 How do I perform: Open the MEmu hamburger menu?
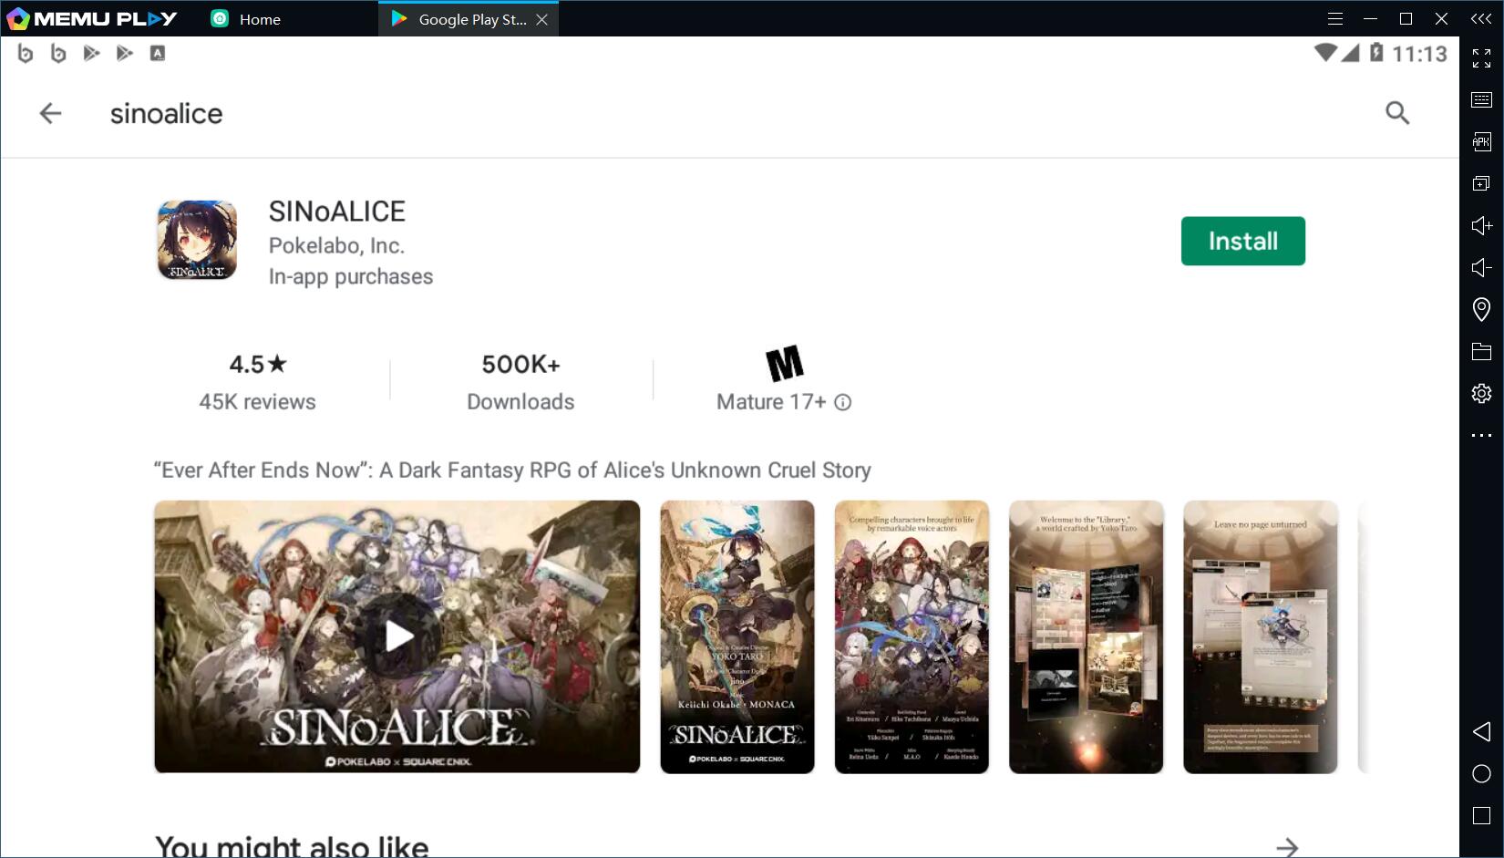[1335, 19]
